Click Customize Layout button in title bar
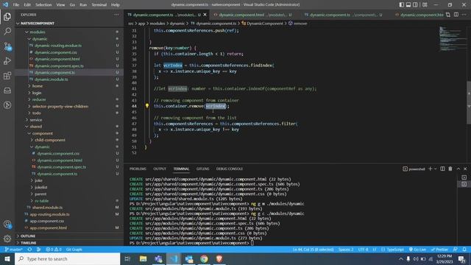 click(x=425, y=4)
